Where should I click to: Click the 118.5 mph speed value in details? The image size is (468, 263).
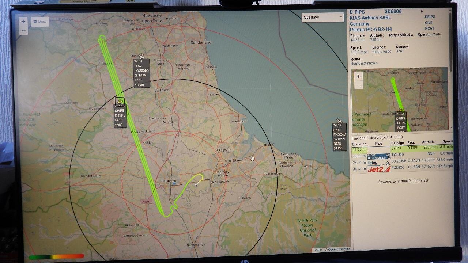tap(359, 52)
